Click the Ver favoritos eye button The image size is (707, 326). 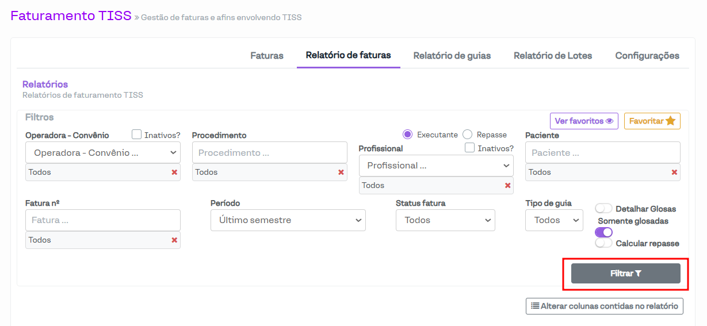click(584, 121)
